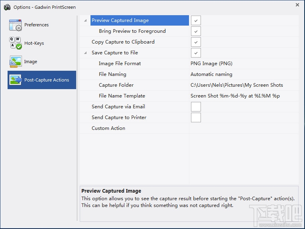305x229 pixels.
Task: Edit the Capture Folder path field
Action: (x=243, y=85)
